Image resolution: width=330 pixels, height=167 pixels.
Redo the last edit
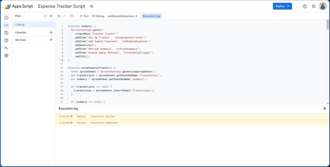point(64,16)
